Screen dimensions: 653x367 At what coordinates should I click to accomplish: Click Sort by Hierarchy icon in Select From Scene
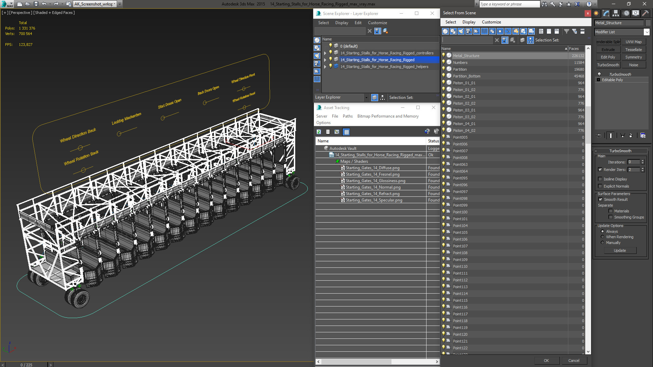click(x=531, y=40)
